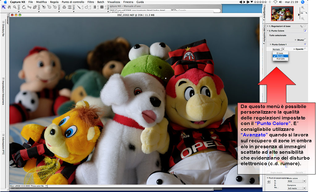Open the Punto di controllo menu
Image resolution: width=316 pixels, height=192 pixels.
tap(73, 2)
